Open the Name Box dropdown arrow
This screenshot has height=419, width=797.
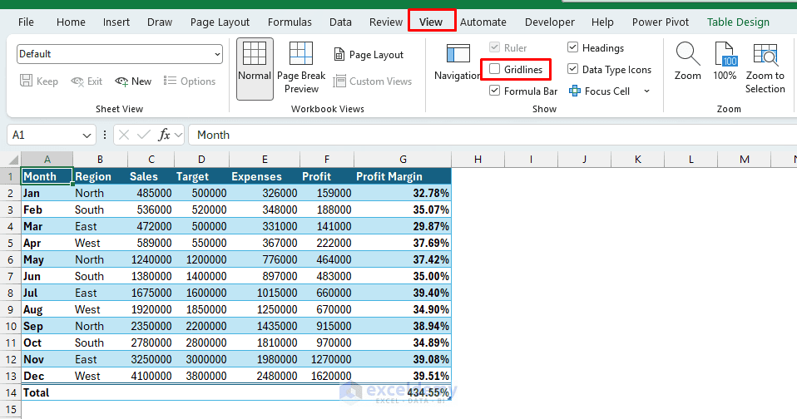(x=87, y=136)
